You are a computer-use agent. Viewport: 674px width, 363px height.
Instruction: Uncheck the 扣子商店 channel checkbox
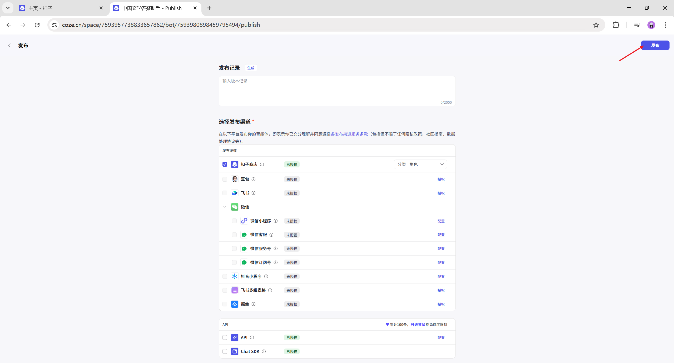click(225, 164)
